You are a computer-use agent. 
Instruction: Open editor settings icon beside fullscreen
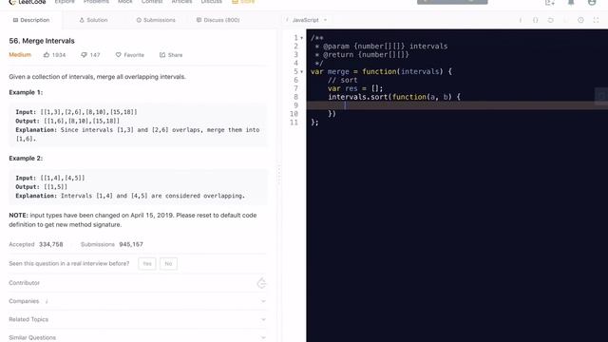coord(580,20)
